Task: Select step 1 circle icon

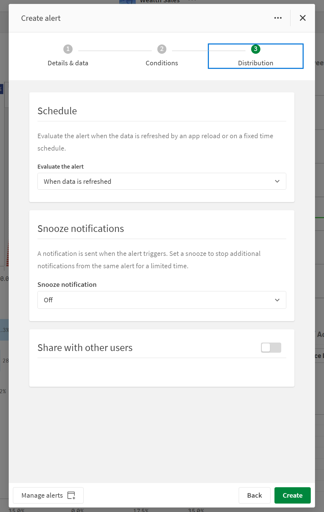Action: click(x=68, y=49)
